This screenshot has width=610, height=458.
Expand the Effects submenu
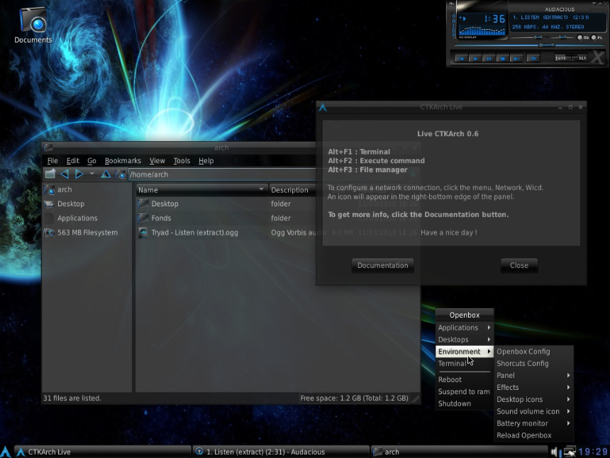(x=533, y=387)
